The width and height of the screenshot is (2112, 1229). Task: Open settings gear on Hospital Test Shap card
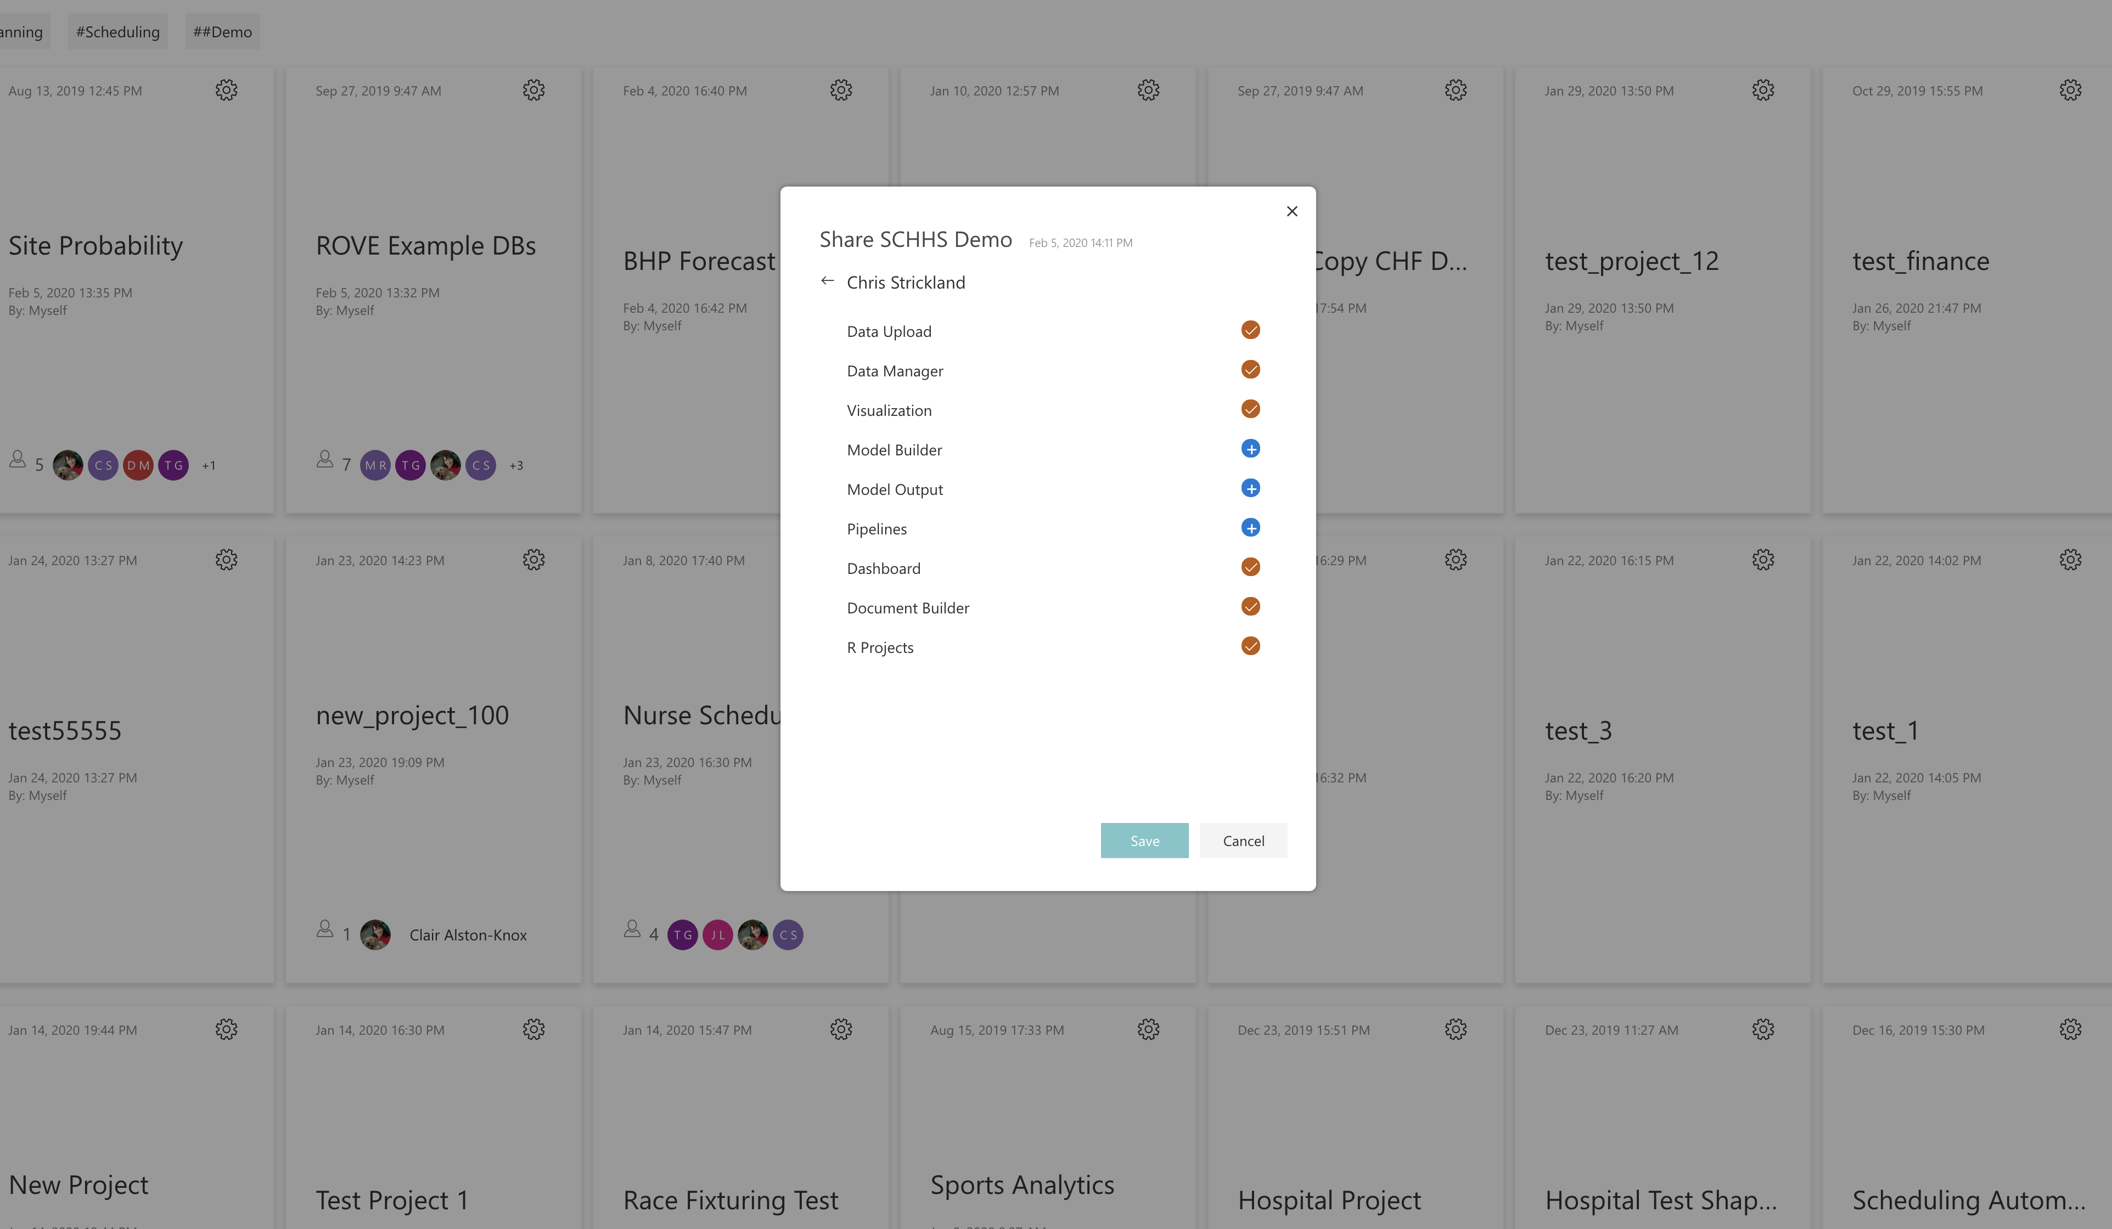point(1763,1030)
